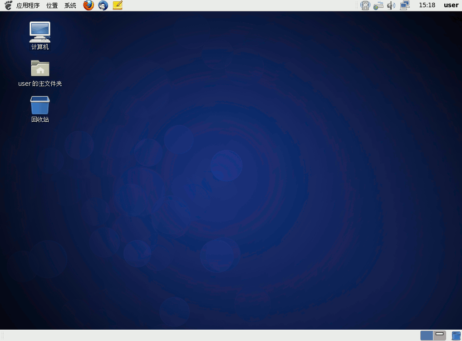462x341 pixels.
Task: Click the speaker device tray icon
Action: pos(365,5)
